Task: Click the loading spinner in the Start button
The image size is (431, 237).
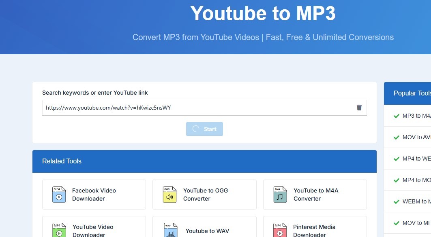Action: click(x=196, y=129)
